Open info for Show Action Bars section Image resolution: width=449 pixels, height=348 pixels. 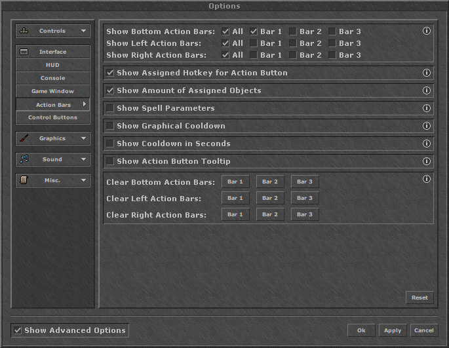coord(426,31)
